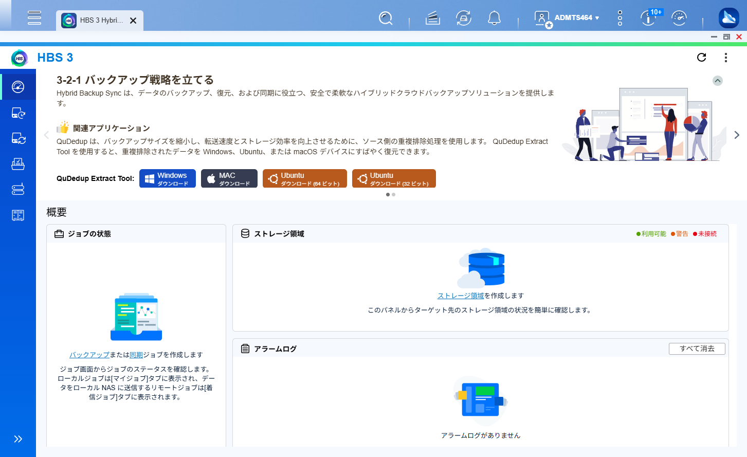
Task: Go to previous banner slide arrow
Action: click(x=46, y=135)
